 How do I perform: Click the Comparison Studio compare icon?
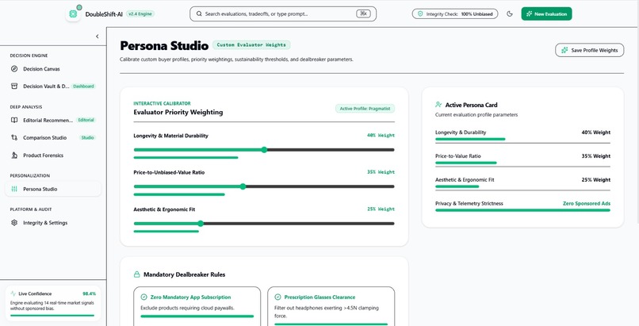tap(14, 138)
